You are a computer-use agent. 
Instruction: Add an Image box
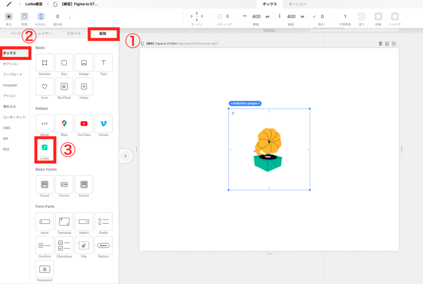84,63
